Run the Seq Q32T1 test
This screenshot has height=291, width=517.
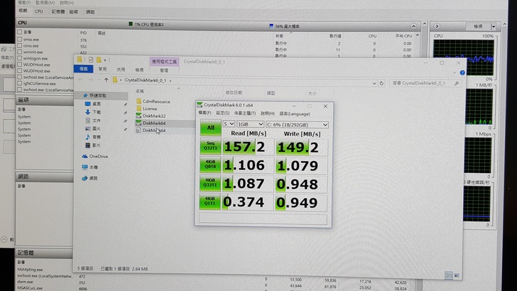tap(209, 148)
